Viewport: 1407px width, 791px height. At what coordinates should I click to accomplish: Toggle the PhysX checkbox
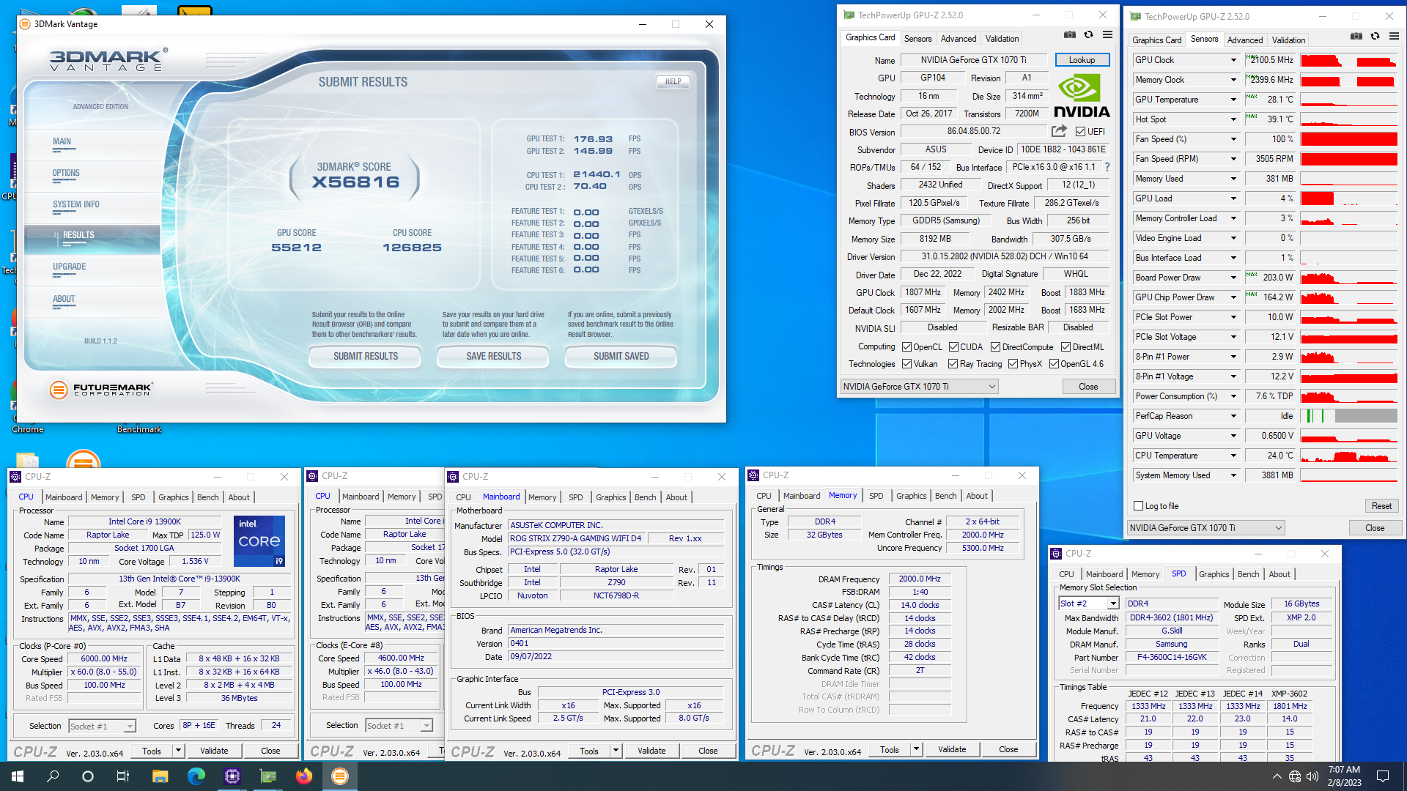point(1013,364)
